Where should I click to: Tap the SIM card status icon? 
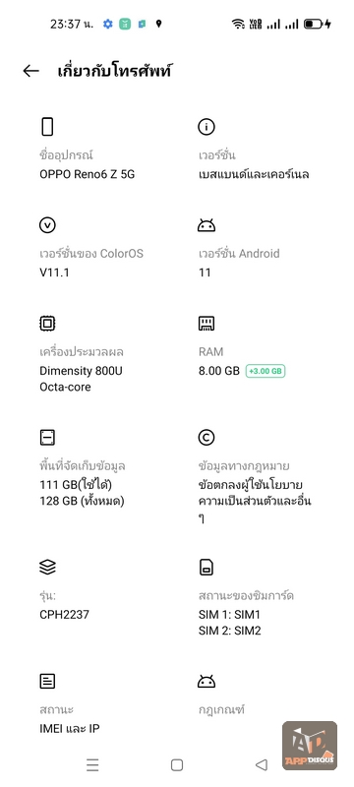coord(206,568)
